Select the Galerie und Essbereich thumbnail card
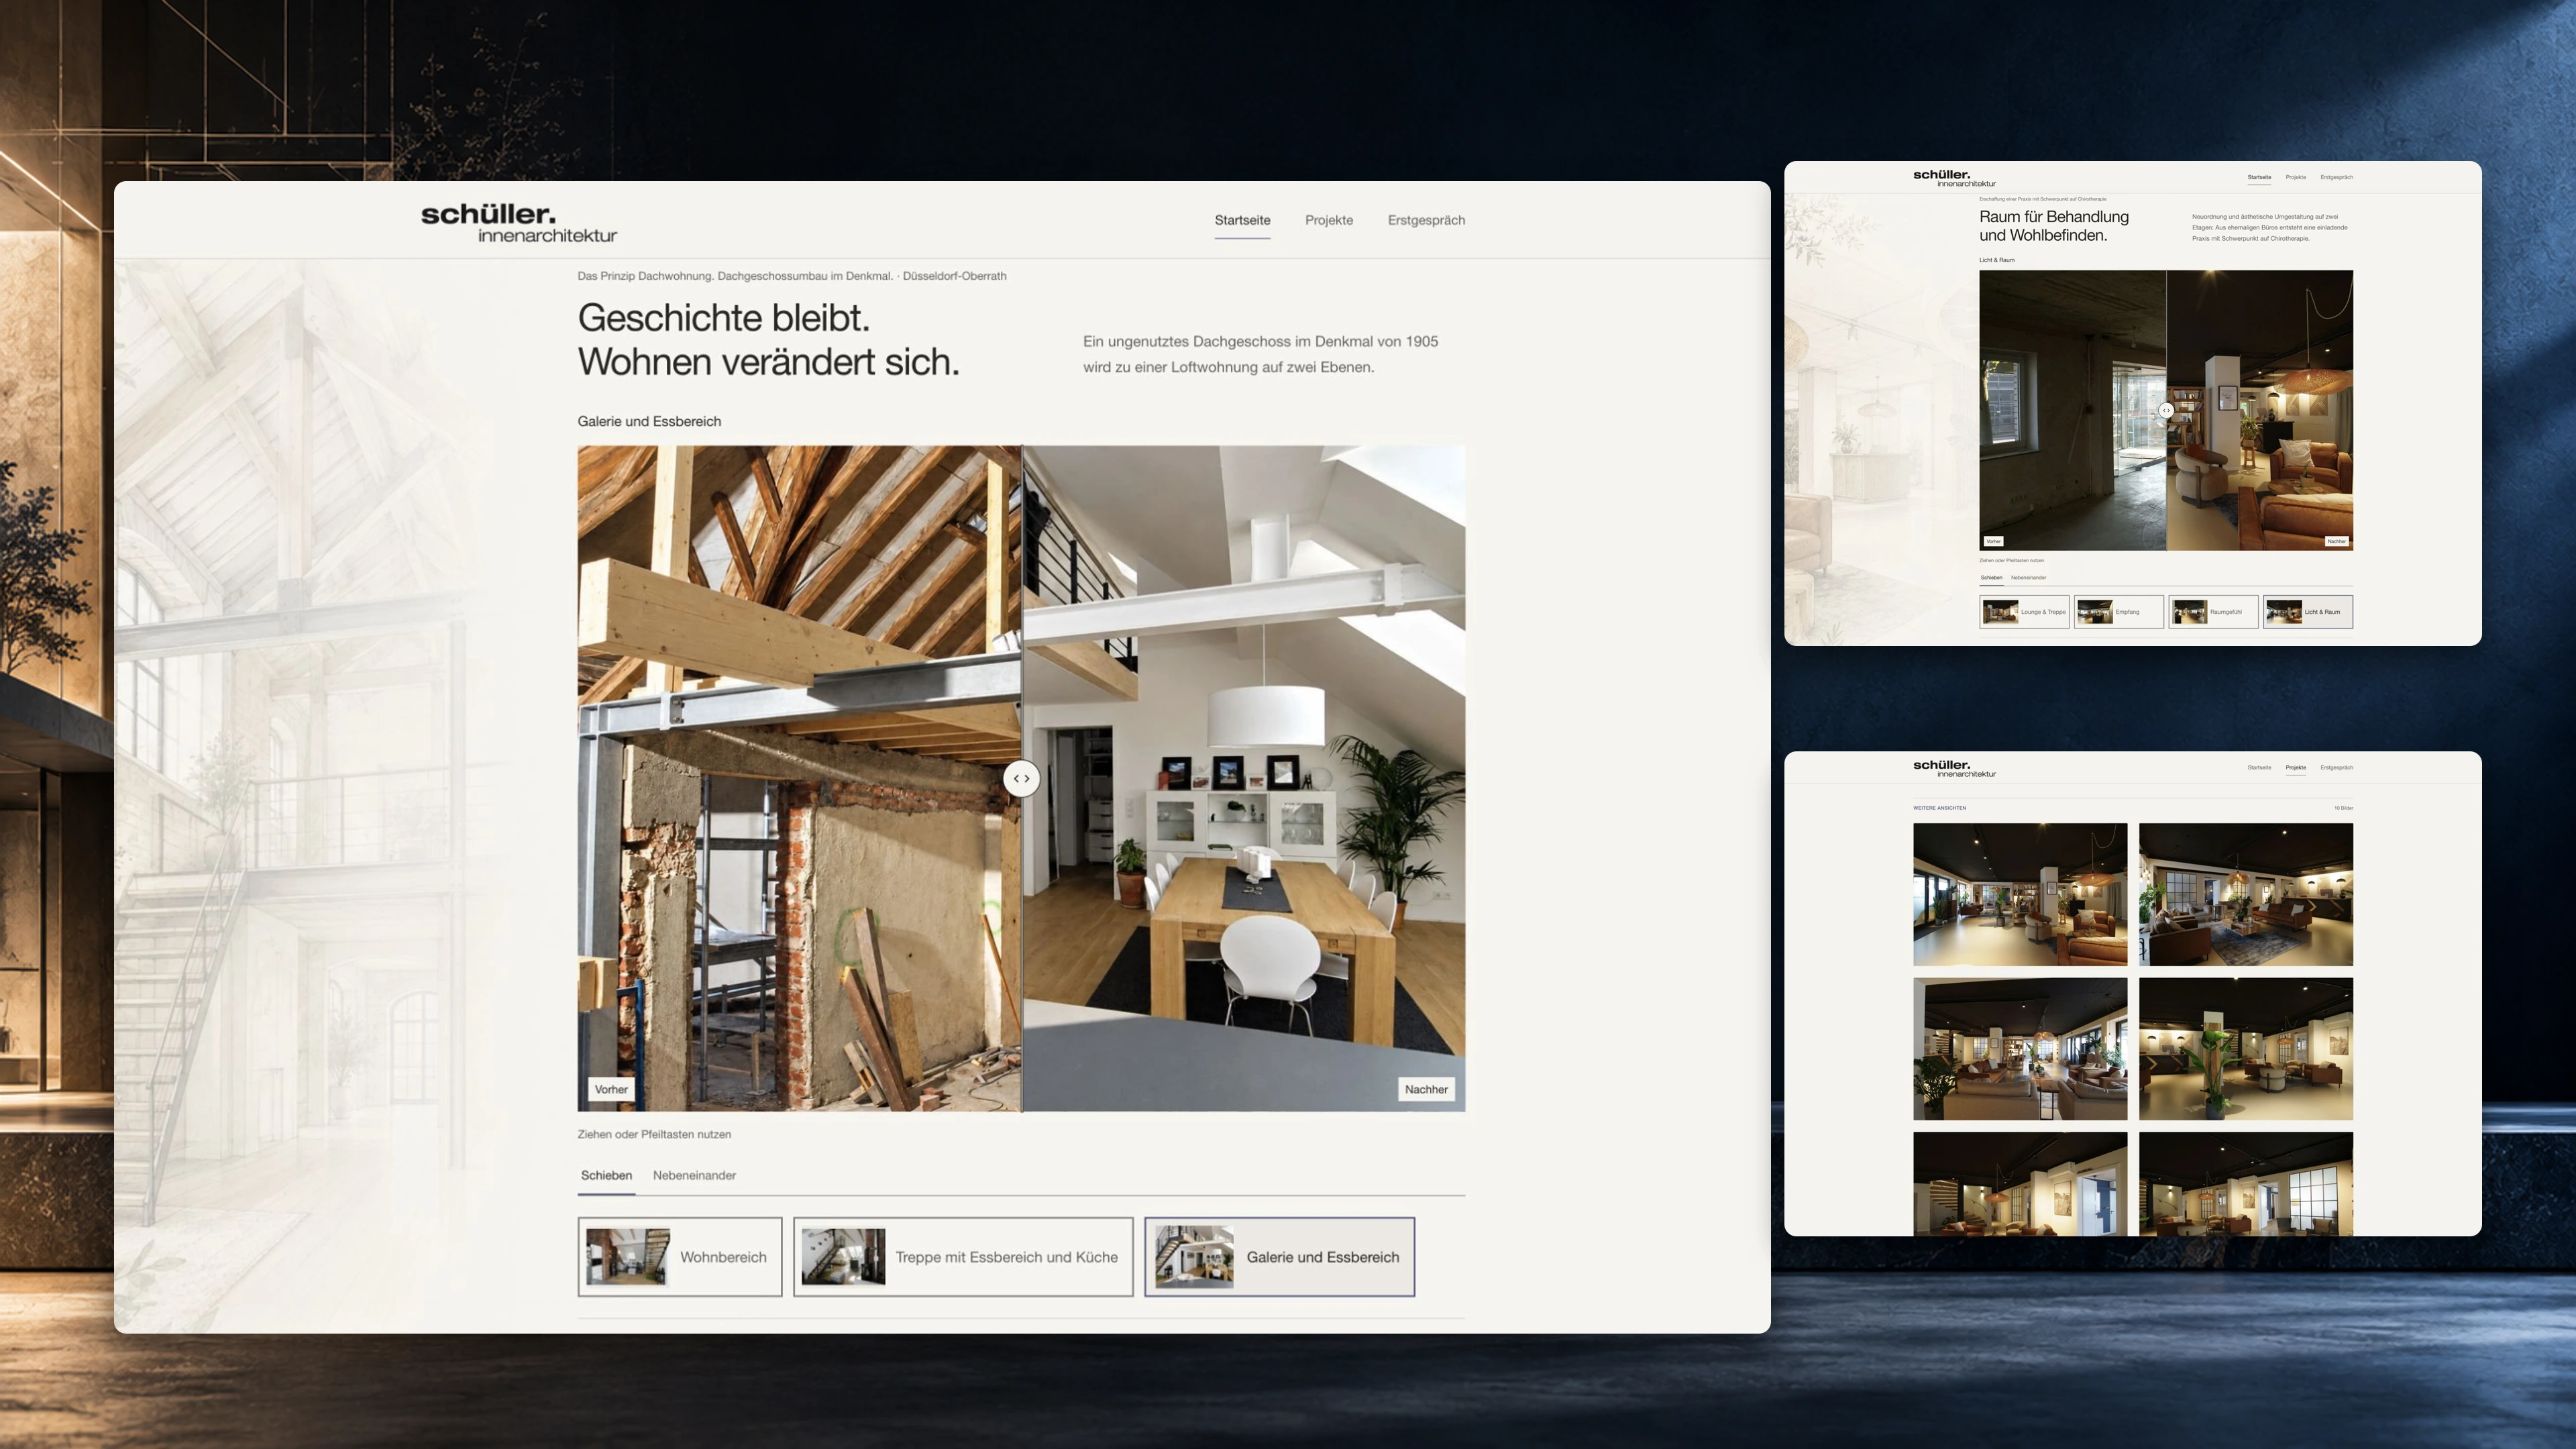Screen dimensions: 2576x1449 click(x=1279, y=1257)
